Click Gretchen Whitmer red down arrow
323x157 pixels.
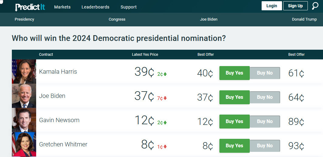tap(165, 147)
